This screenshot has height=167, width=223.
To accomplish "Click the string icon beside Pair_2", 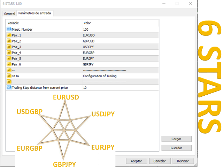I will point(9,41).
